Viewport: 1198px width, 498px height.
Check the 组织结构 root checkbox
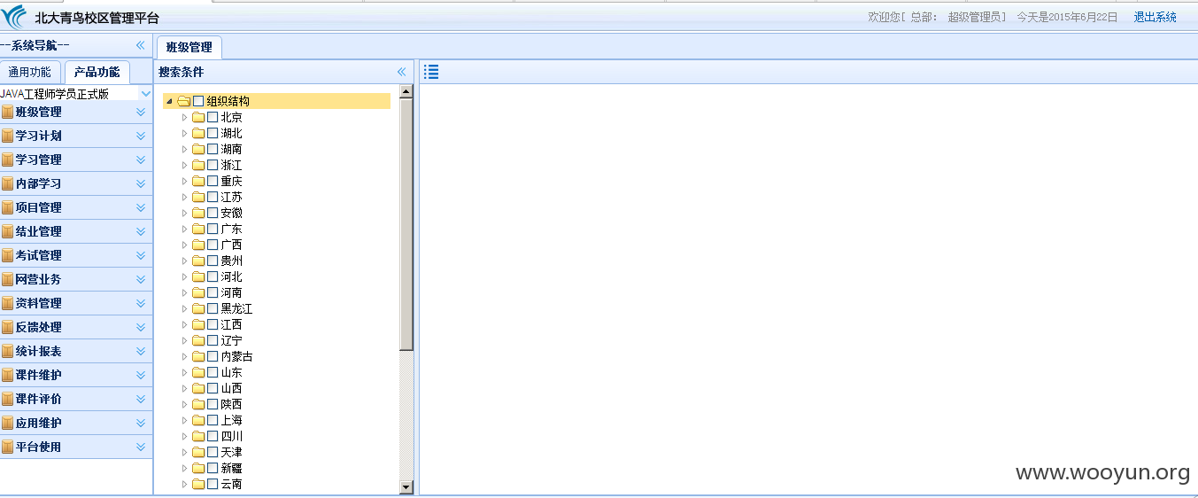click(198, 101)
